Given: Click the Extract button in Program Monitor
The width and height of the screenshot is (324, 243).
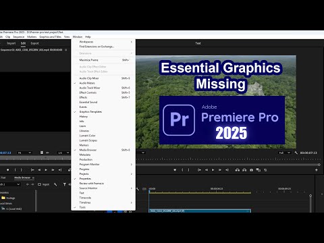Looking at the screenshot, I should click(x=244, y=170).
